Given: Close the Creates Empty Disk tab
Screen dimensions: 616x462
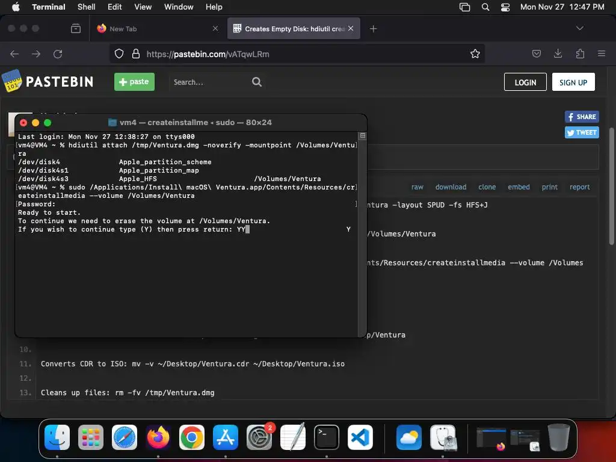Looking at the screenshot, I should coord(351,28).
